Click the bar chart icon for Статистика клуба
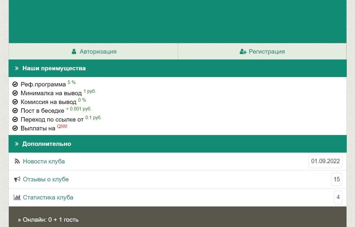The image size is (355, 227). click(17, 197)
